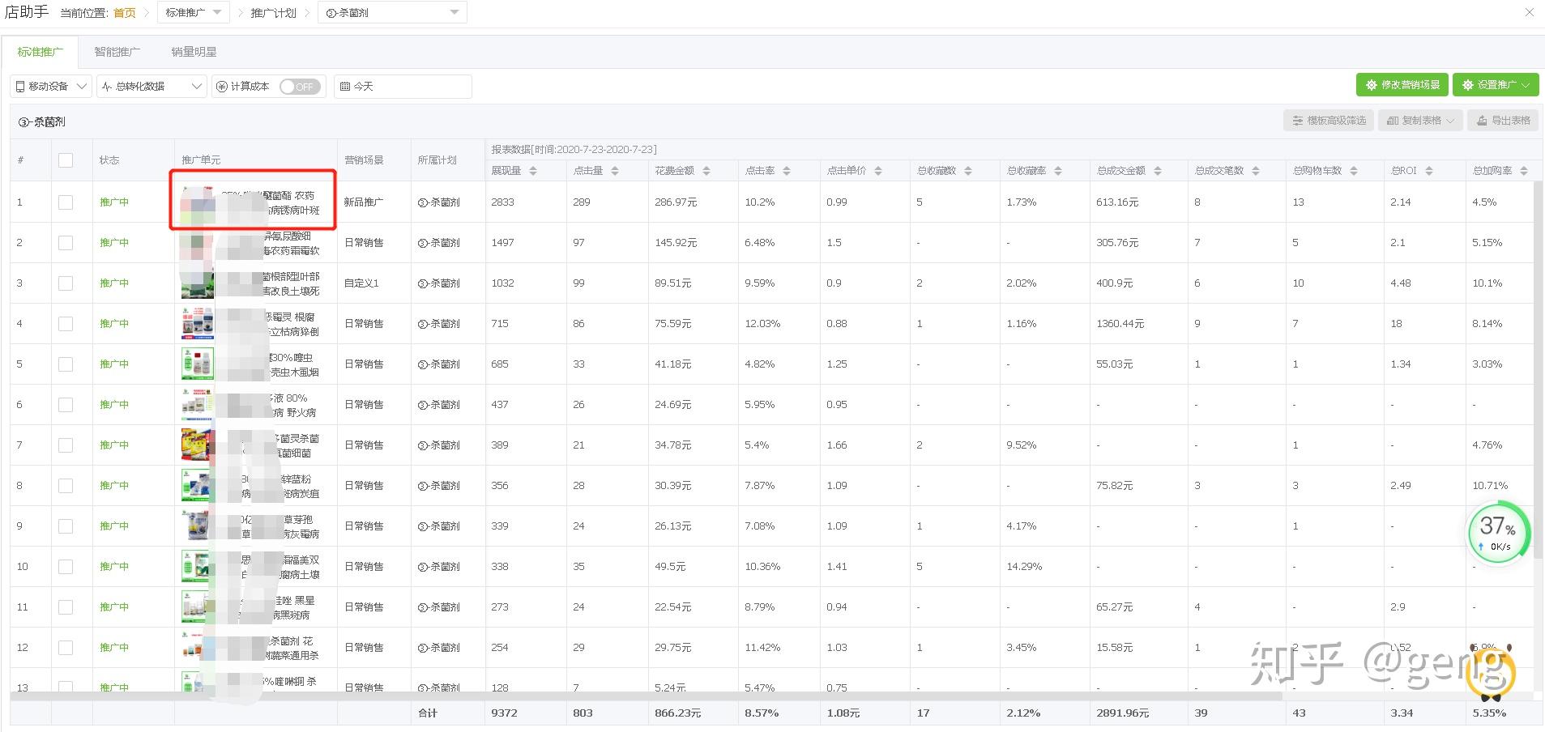Click the sort arrows beside 点击率
This screenshot has height=732, width=1545.
click(x=787, y=171)
